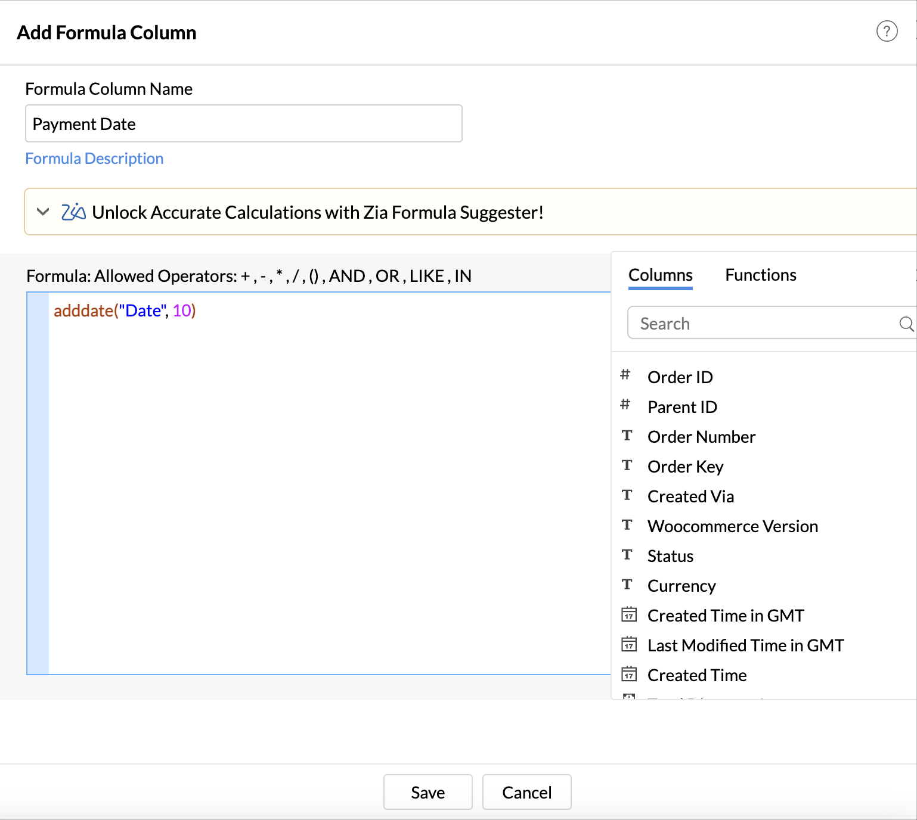The image size is (917, 820).
Task: Click the numeric type icon beside Order ID
Action: [625, 375]
